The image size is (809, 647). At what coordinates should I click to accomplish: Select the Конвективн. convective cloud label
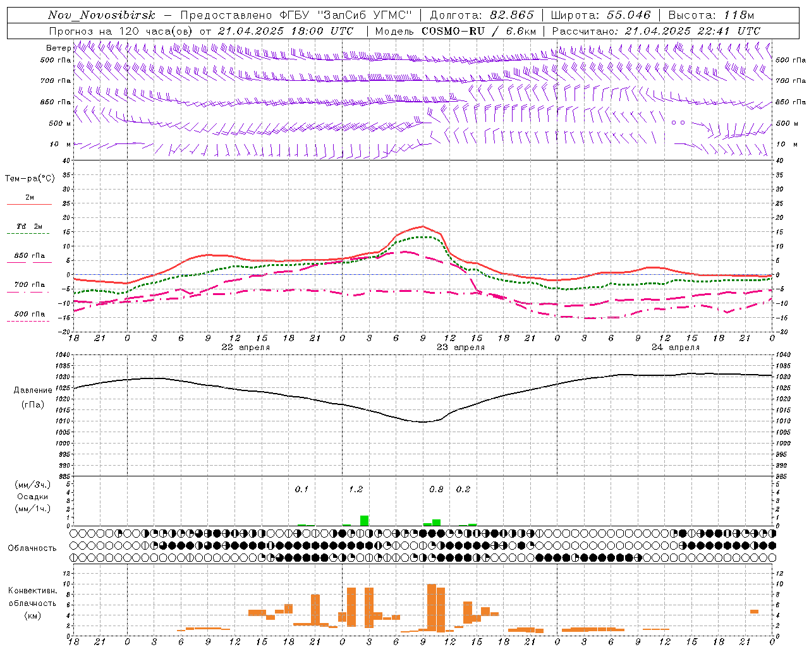pyautogui.click(x=32, y=591)
